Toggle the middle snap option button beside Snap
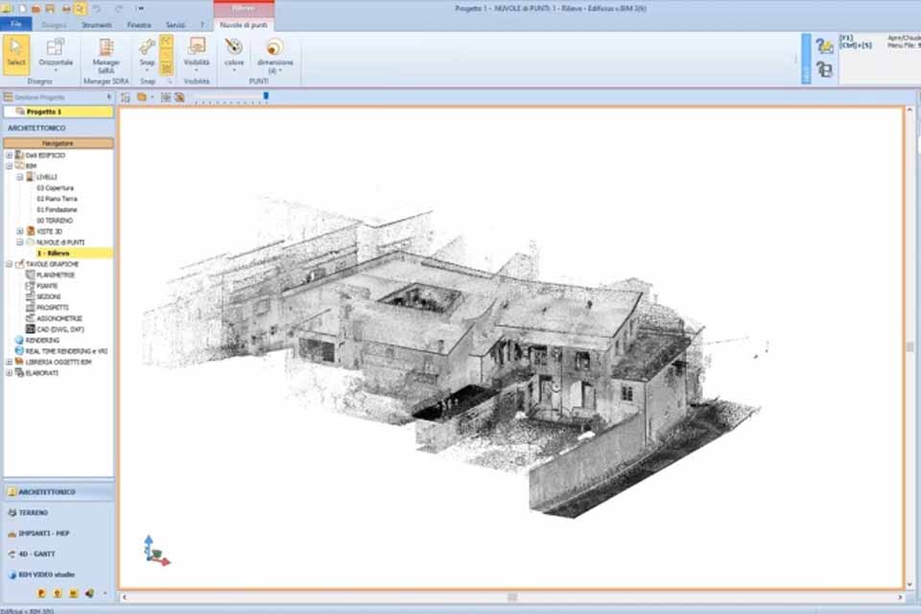The height and width of the screenshot is (614, 921). (x=166, y=55)
